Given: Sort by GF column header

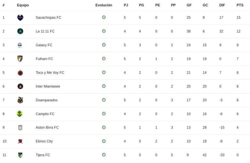Looking at the screenshot, I should point(189,5).
